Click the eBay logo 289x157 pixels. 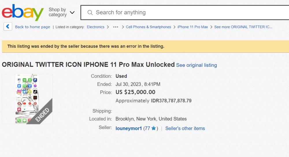[23, 12]
